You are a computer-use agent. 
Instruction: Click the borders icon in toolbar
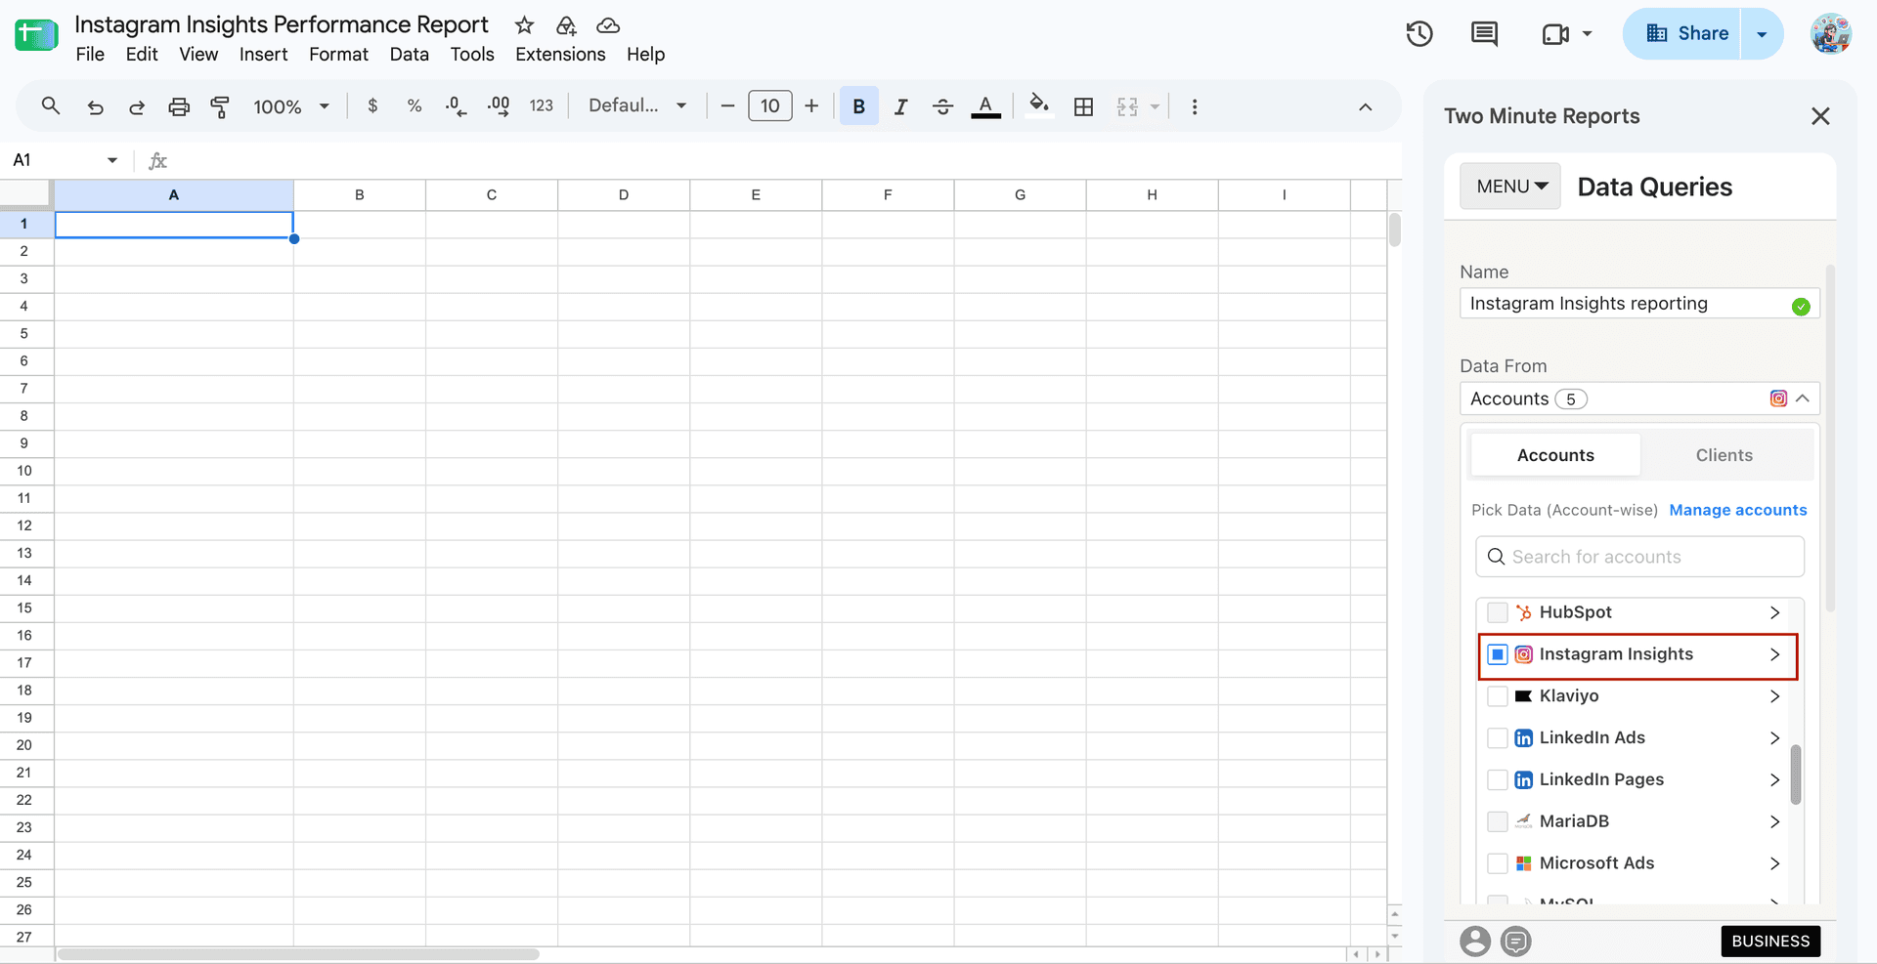pyautogui.click(x=1083, y=106)
